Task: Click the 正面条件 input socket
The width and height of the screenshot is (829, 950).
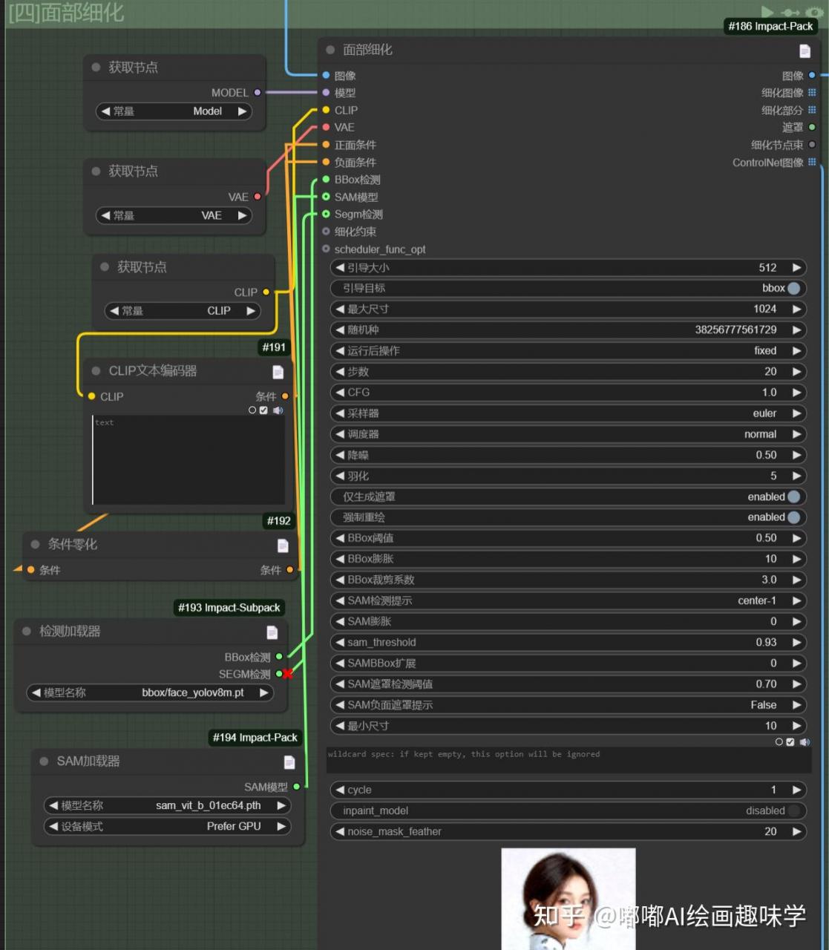Action: (x=326, y=145)
